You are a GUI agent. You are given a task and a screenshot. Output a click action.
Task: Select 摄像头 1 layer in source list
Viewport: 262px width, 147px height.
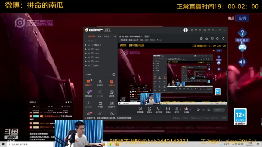pos(97,45)
